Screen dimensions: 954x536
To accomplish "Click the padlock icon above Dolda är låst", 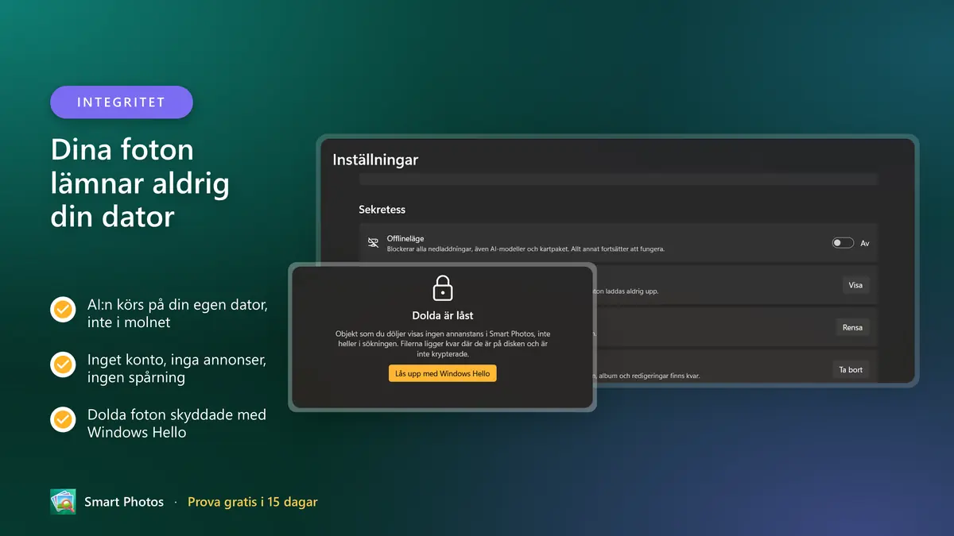I will click(x=443, y=288).
